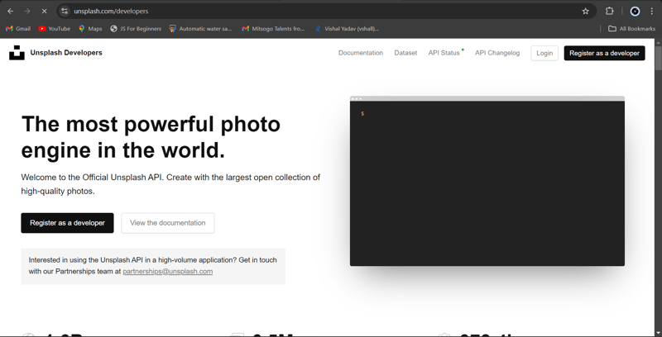Viewport: 662px width, 337px height.
Task: Click the page vertical scrollbar thumb
Action: [x=658, y=57]
